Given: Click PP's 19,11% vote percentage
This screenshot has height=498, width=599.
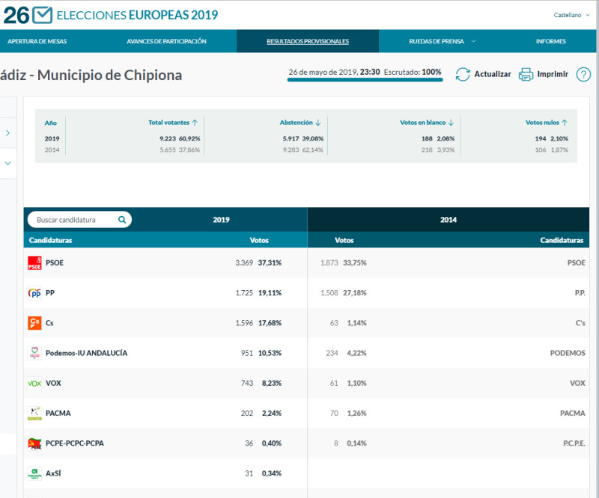Looking at the screenshot, I should [x=270, y=293].
